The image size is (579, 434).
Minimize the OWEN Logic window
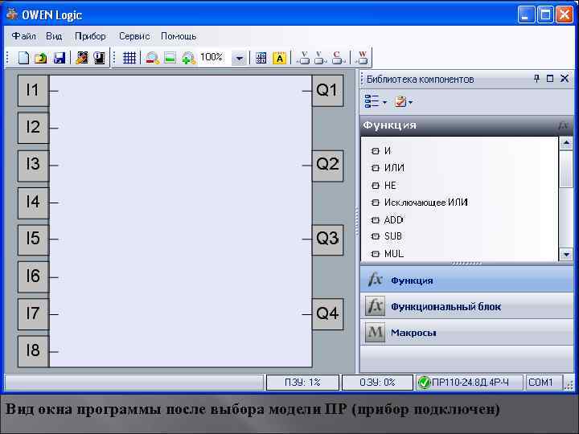tap(526, 14)
